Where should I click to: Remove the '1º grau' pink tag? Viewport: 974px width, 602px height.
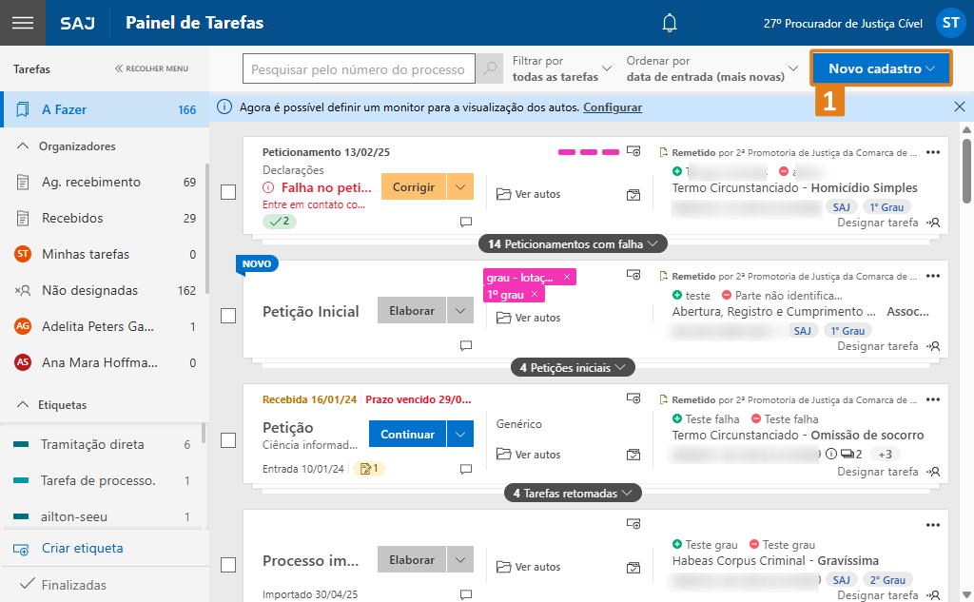(535, 294)
